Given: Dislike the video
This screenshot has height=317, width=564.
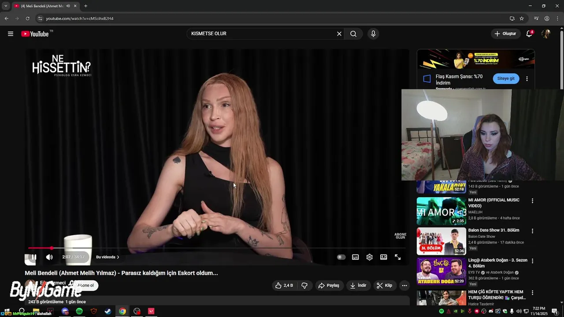Looking at the screenshot, I should pyautogui.click(x=304, y=286).
